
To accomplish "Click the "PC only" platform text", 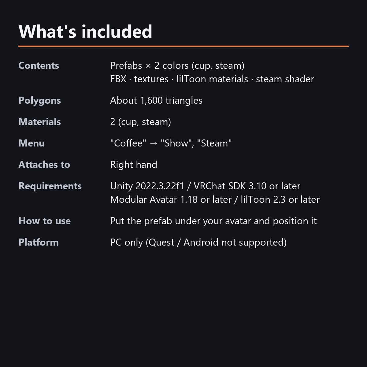I will tap(198, 243).
